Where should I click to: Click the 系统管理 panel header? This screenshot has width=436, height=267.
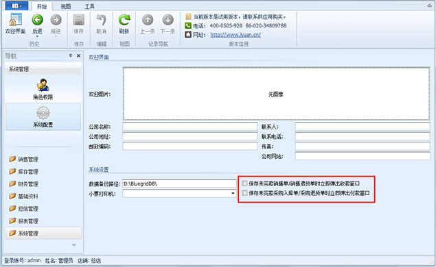coord(43,69)
